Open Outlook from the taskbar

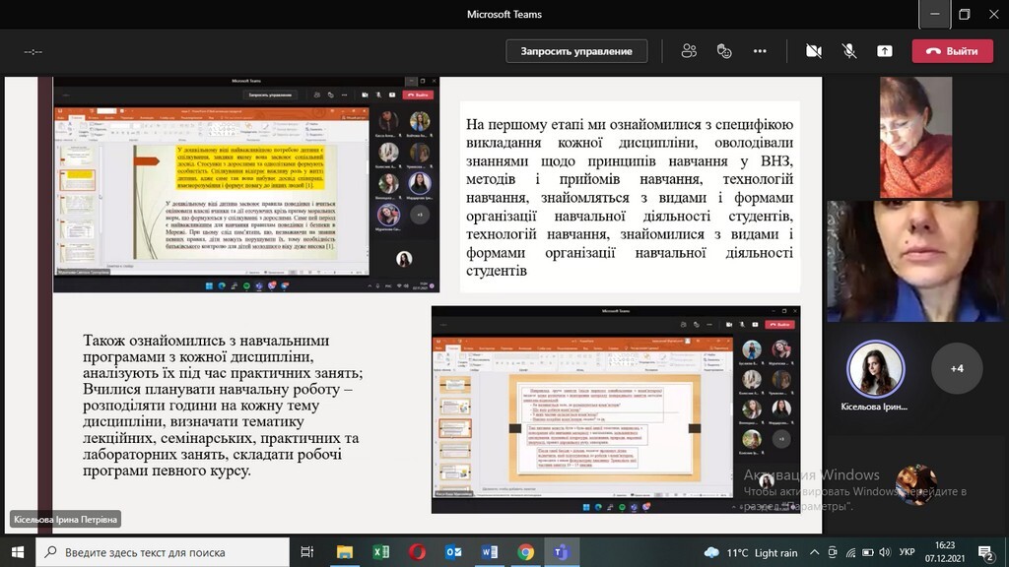pyautogui.click(x=453, y=552)
